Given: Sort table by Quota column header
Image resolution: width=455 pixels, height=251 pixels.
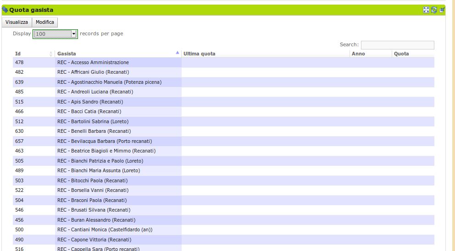Looking at the screenshot, I should click(x=401, y=54).
